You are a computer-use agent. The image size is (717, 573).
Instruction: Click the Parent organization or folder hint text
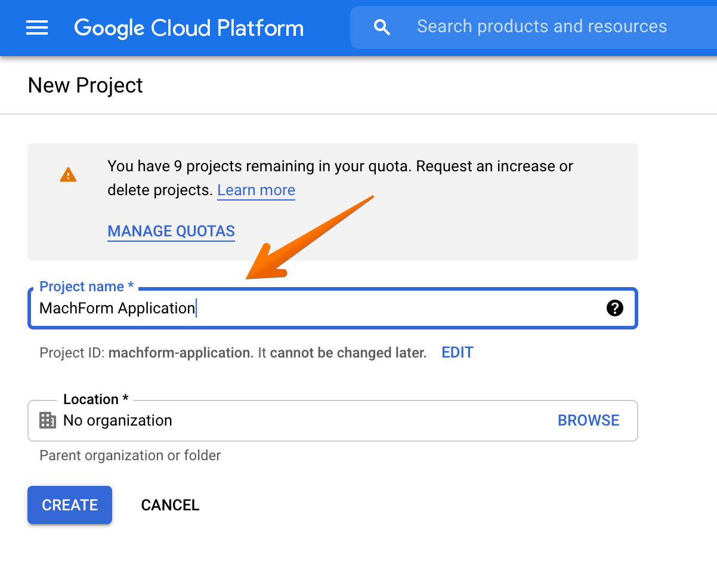130,456
